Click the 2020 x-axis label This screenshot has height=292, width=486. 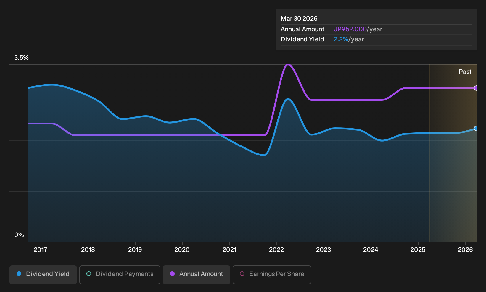(x=182, y=250)
